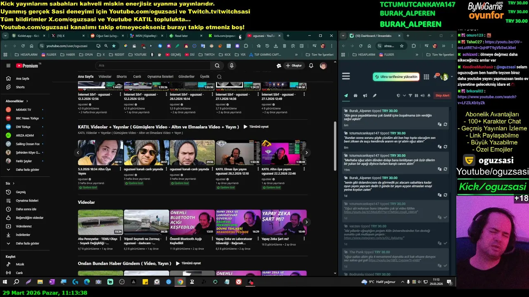Toggle Streamlabs shield moderation icon

pos(398,96)
